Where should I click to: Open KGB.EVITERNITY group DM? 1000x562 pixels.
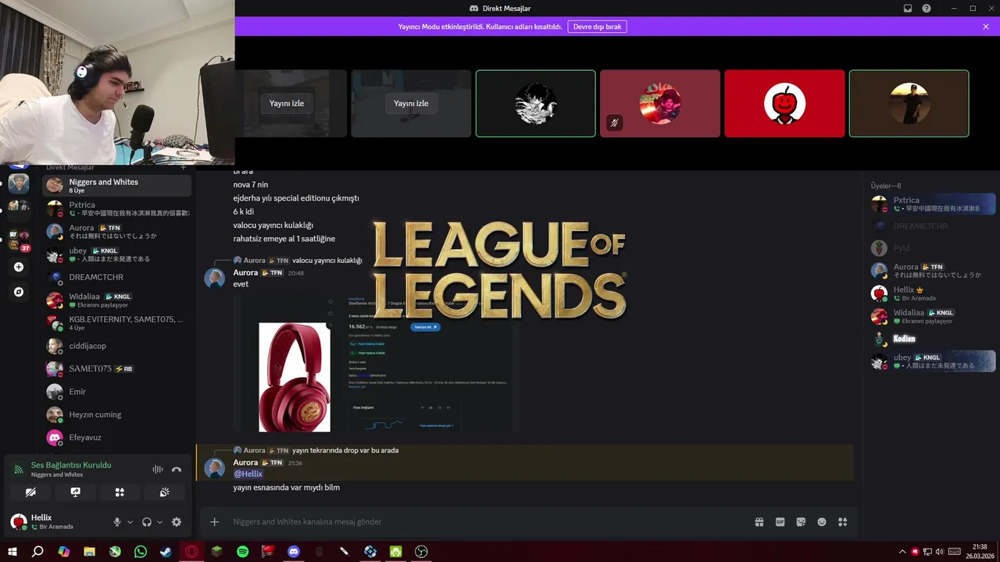tap(117, 323)
